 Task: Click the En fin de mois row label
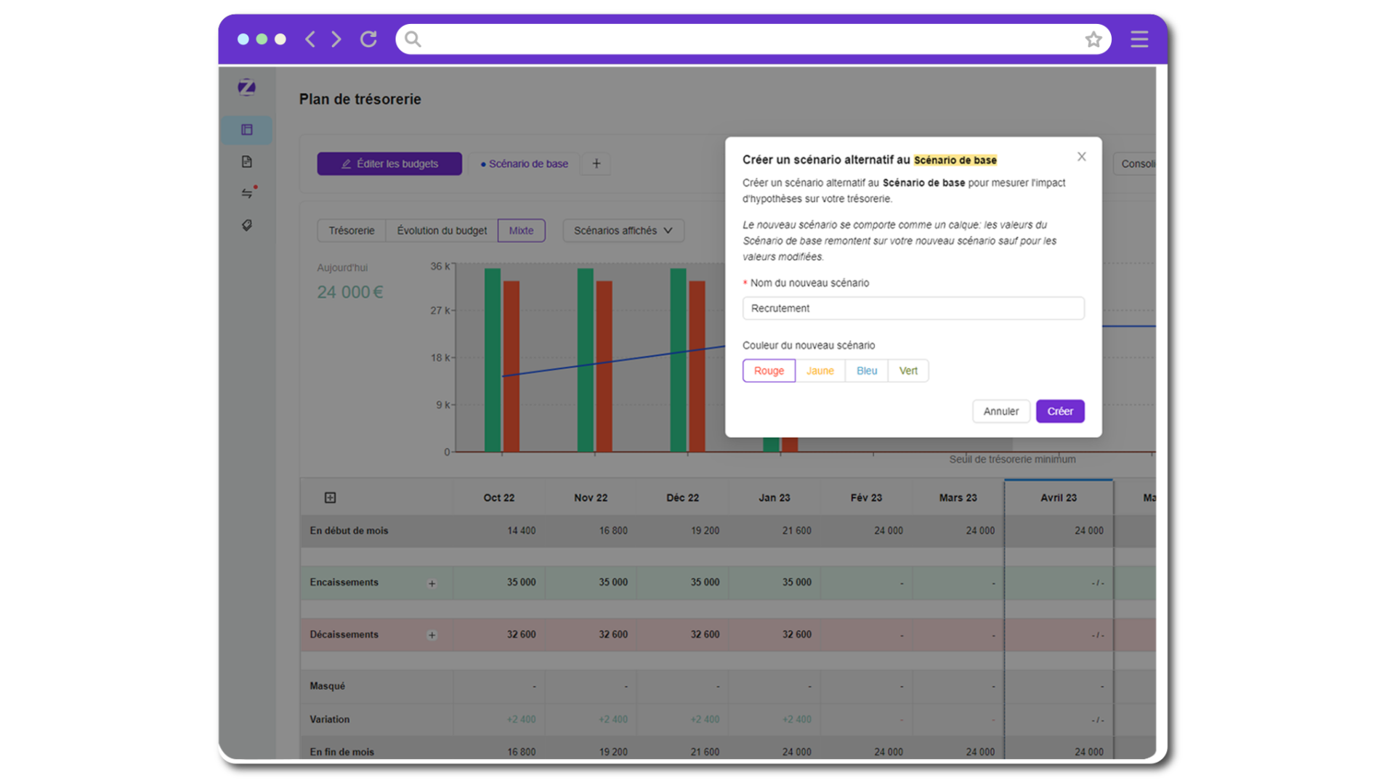tap(342, 752)
